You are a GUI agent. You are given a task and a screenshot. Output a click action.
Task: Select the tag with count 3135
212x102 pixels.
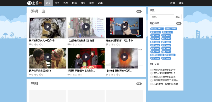[x=166, y=45]
